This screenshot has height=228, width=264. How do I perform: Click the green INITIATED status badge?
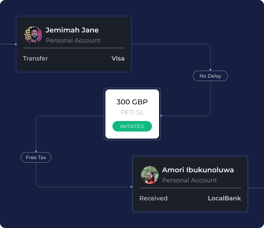click(x=132, y=126)
